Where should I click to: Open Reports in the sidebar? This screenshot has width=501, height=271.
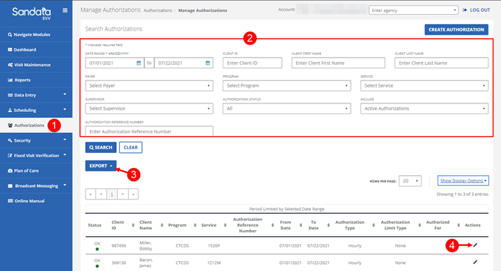[36, 80]
